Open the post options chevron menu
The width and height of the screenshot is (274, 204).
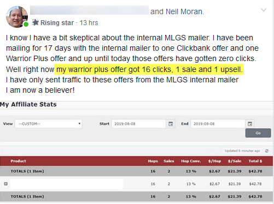coord(264,10)
